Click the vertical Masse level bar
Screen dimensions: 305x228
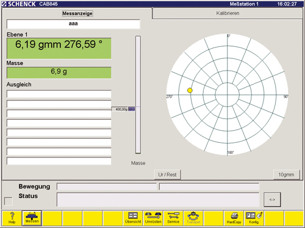point(138,95)
